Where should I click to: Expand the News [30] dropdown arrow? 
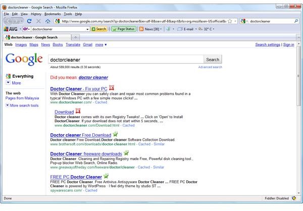click(x=161, y=29)
